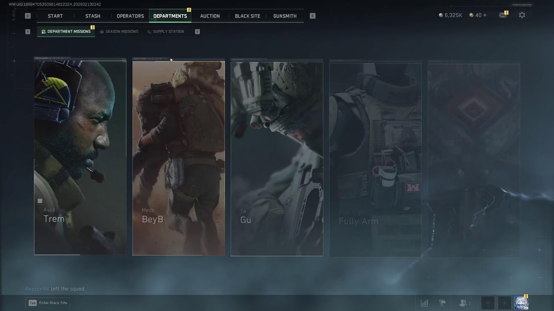Image resolution: width=554 pixels, height=311 pixels.
Task: Open the mail inbox envelope icon
Action: pyautogui.click(x=502, y=15)
